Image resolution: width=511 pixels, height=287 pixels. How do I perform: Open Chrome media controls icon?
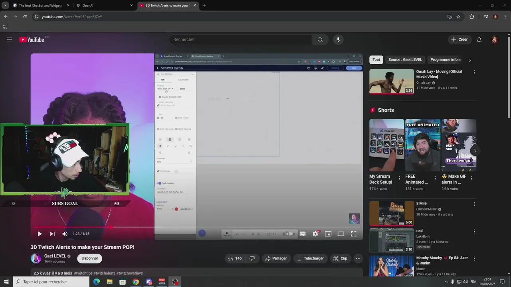coord(486,17)
